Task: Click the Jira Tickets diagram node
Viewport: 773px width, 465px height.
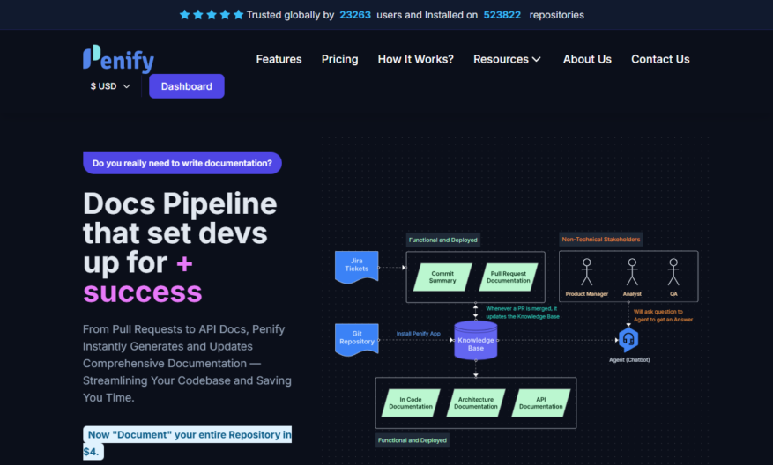Action: click(x=356, y=268)
